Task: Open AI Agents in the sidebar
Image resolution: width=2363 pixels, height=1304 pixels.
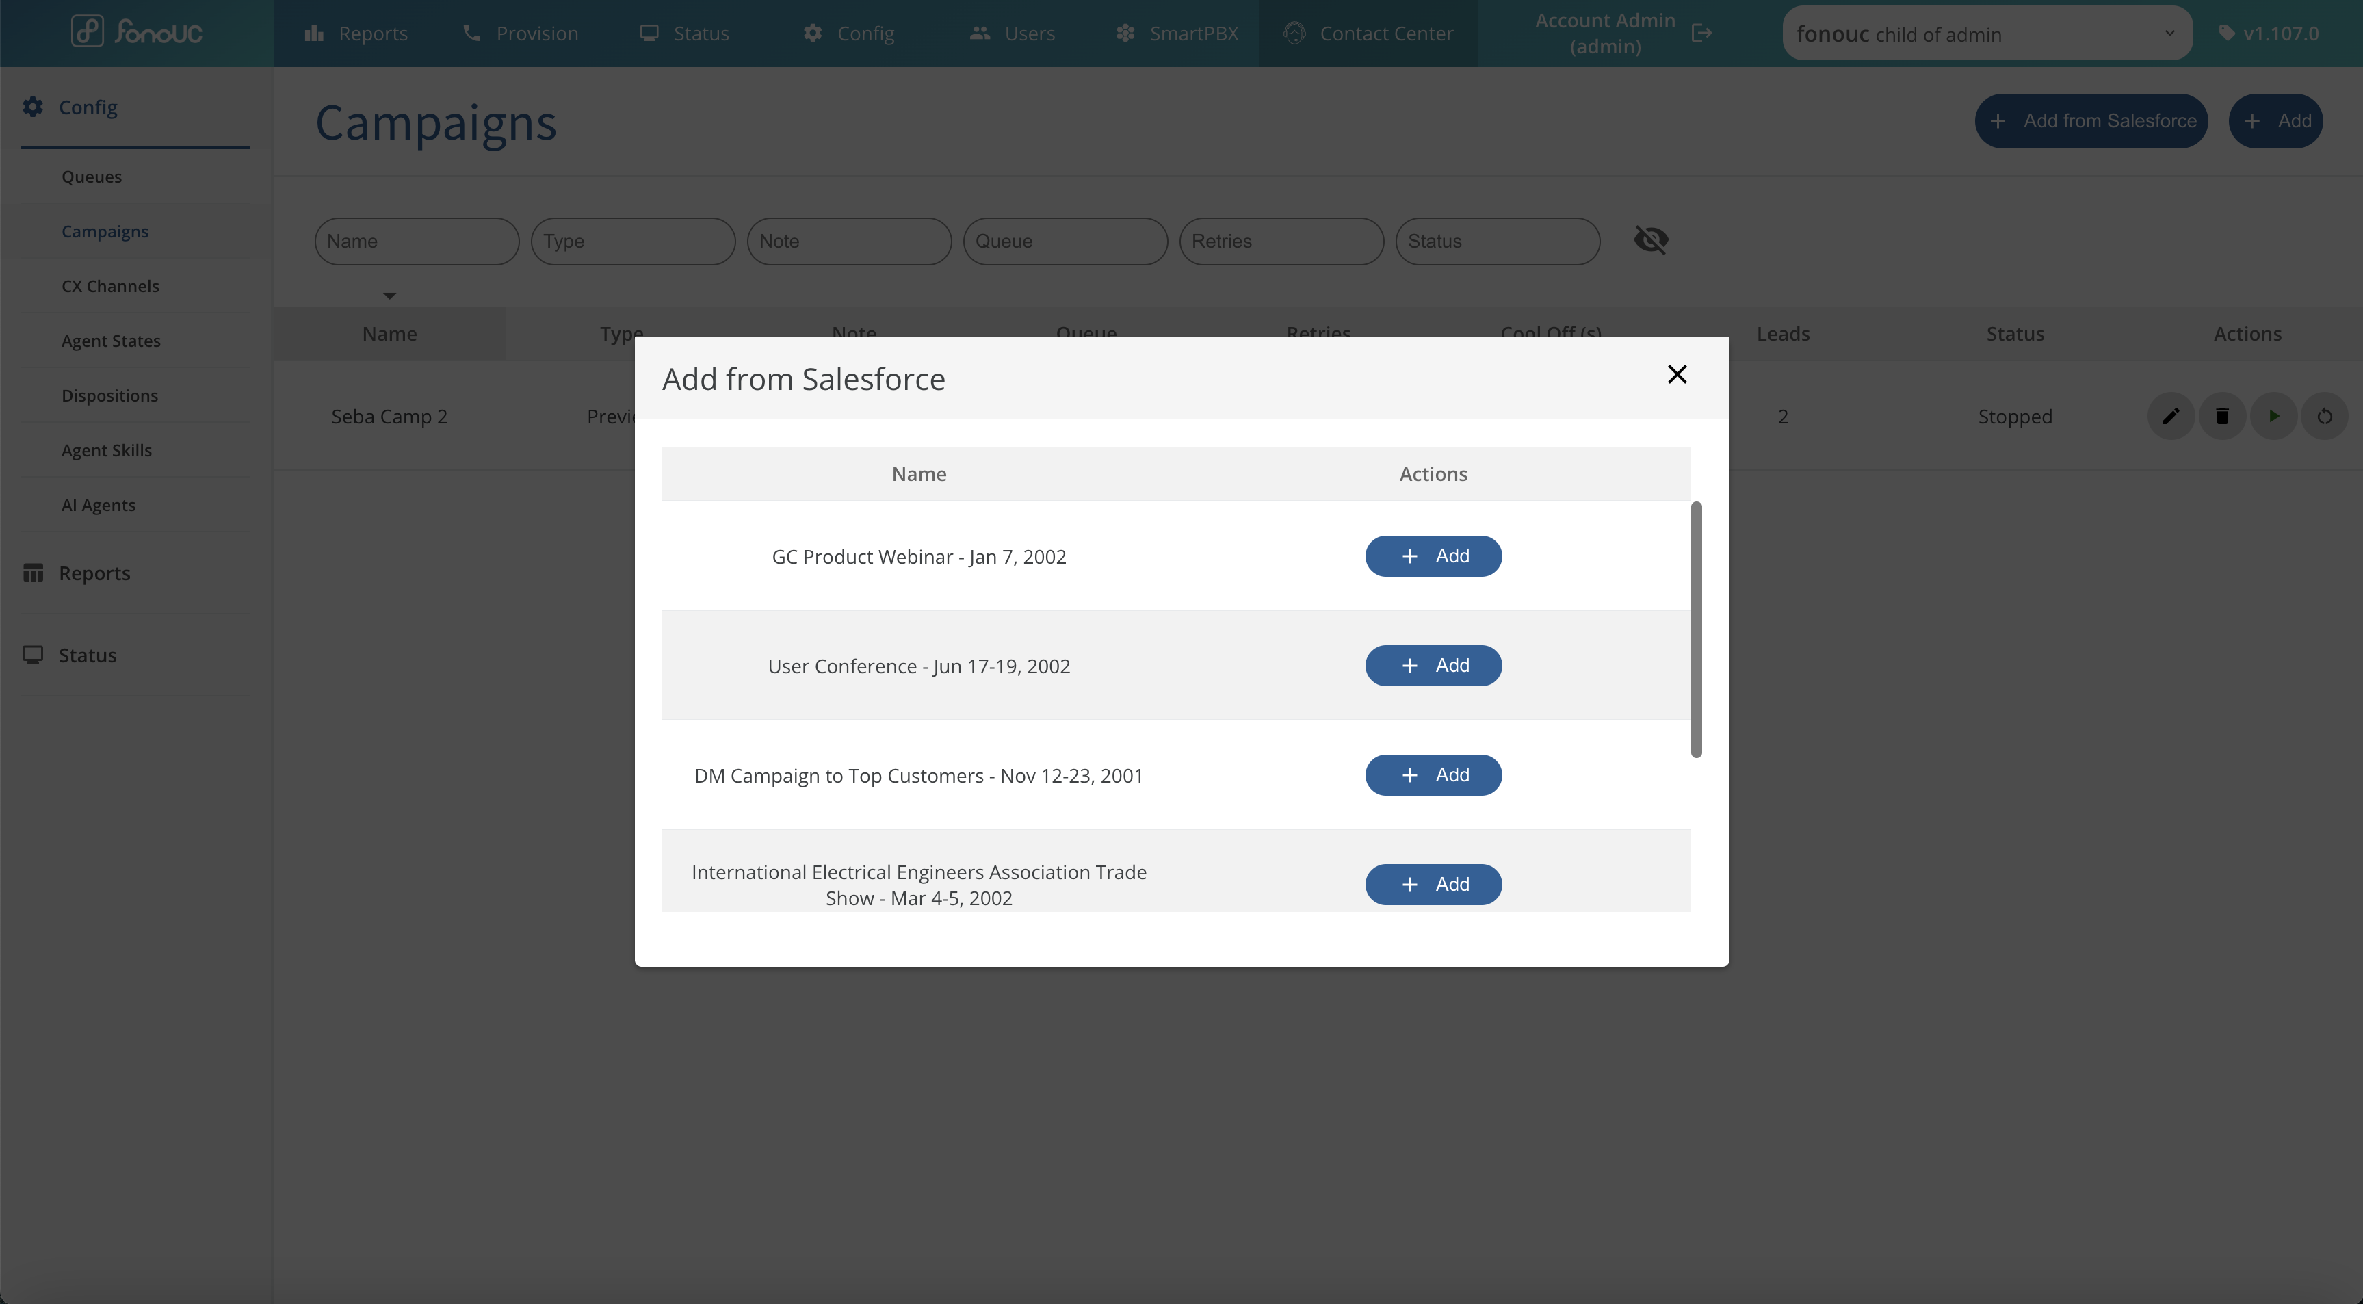Action: [x=98, y=505]
